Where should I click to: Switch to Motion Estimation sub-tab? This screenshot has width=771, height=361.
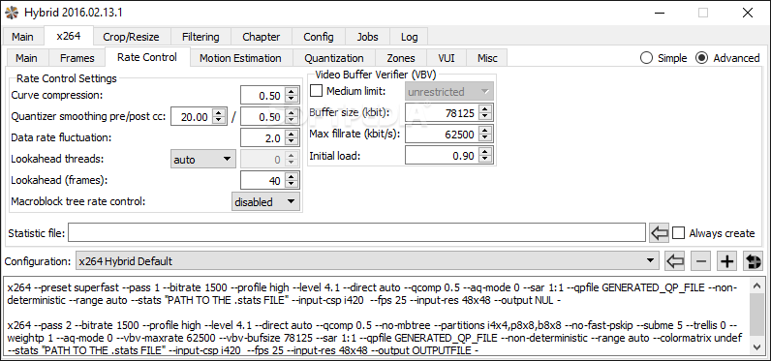[240, 58]
